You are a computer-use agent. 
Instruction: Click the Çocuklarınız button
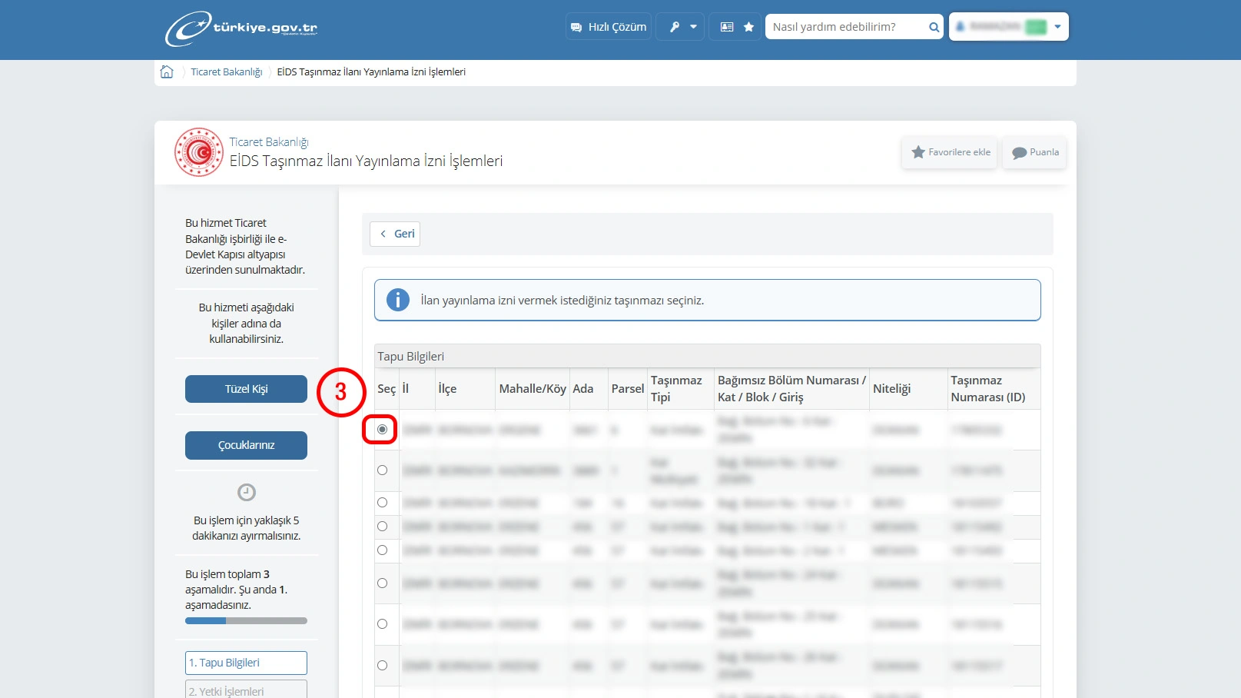246,445
